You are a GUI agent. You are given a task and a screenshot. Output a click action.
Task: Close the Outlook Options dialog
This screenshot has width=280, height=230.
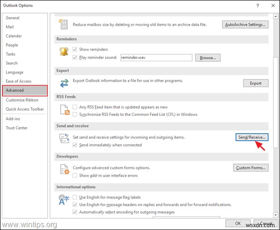(x=273, y=6)
